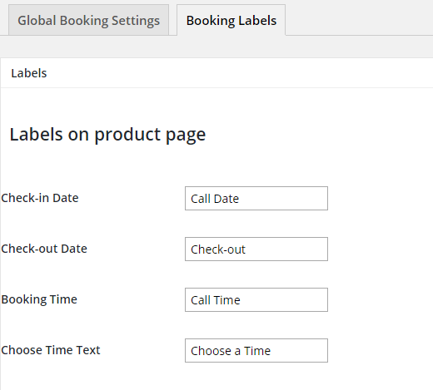Open the Labels sub-section link
Viewport: 433px width, 390px height.
tap(29, 73)
